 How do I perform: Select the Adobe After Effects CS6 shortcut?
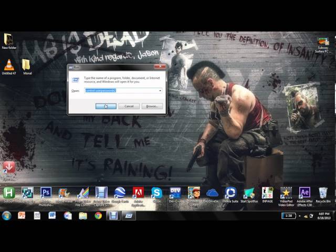pos(304,196)
